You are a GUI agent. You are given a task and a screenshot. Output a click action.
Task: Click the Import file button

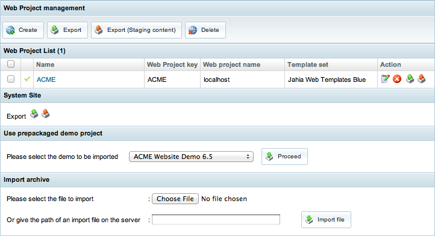click(x=327, y=220)
